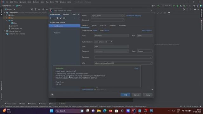Switch to the Drivers tab
203x114 pixels.
click(x=66, y=15)
